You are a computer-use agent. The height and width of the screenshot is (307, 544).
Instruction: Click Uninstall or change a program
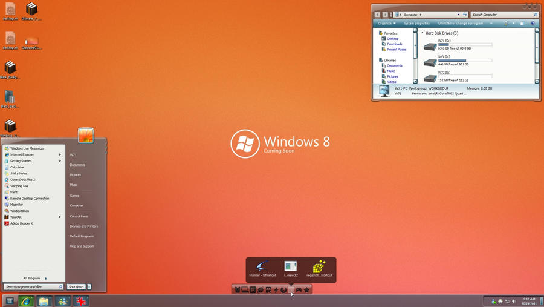click(461, 23)
